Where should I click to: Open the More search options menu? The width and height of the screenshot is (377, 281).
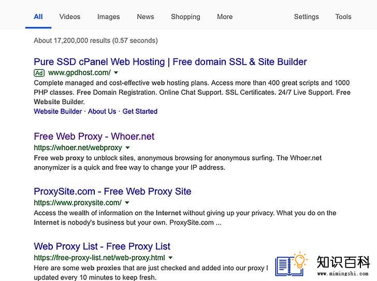point(225,17)
